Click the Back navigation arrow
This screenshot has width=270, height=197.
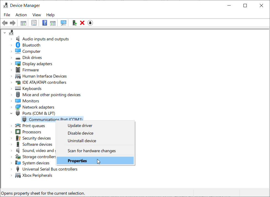(x=5, y=23)
